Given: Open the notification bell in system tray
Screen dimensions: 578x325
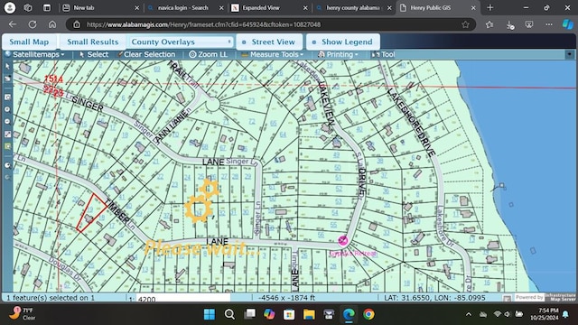Looking at the screenshot, I should click(x=565, y=314).
